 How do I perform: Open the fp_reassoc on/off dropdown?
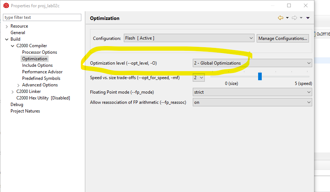tap(252, 102)
